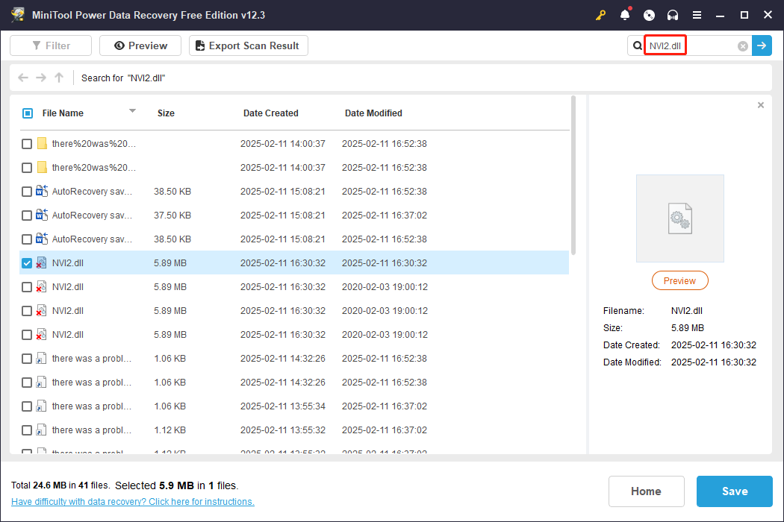Screen dimensions: 784x522
Task: Open the hamburger menu
Action: click(697, 15)
